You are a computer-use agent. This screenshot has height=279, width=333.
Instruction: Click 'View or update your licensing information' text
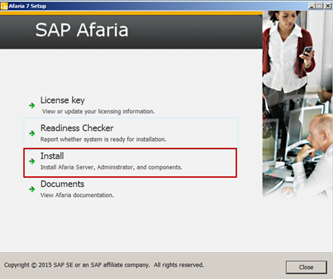point(99,112)
